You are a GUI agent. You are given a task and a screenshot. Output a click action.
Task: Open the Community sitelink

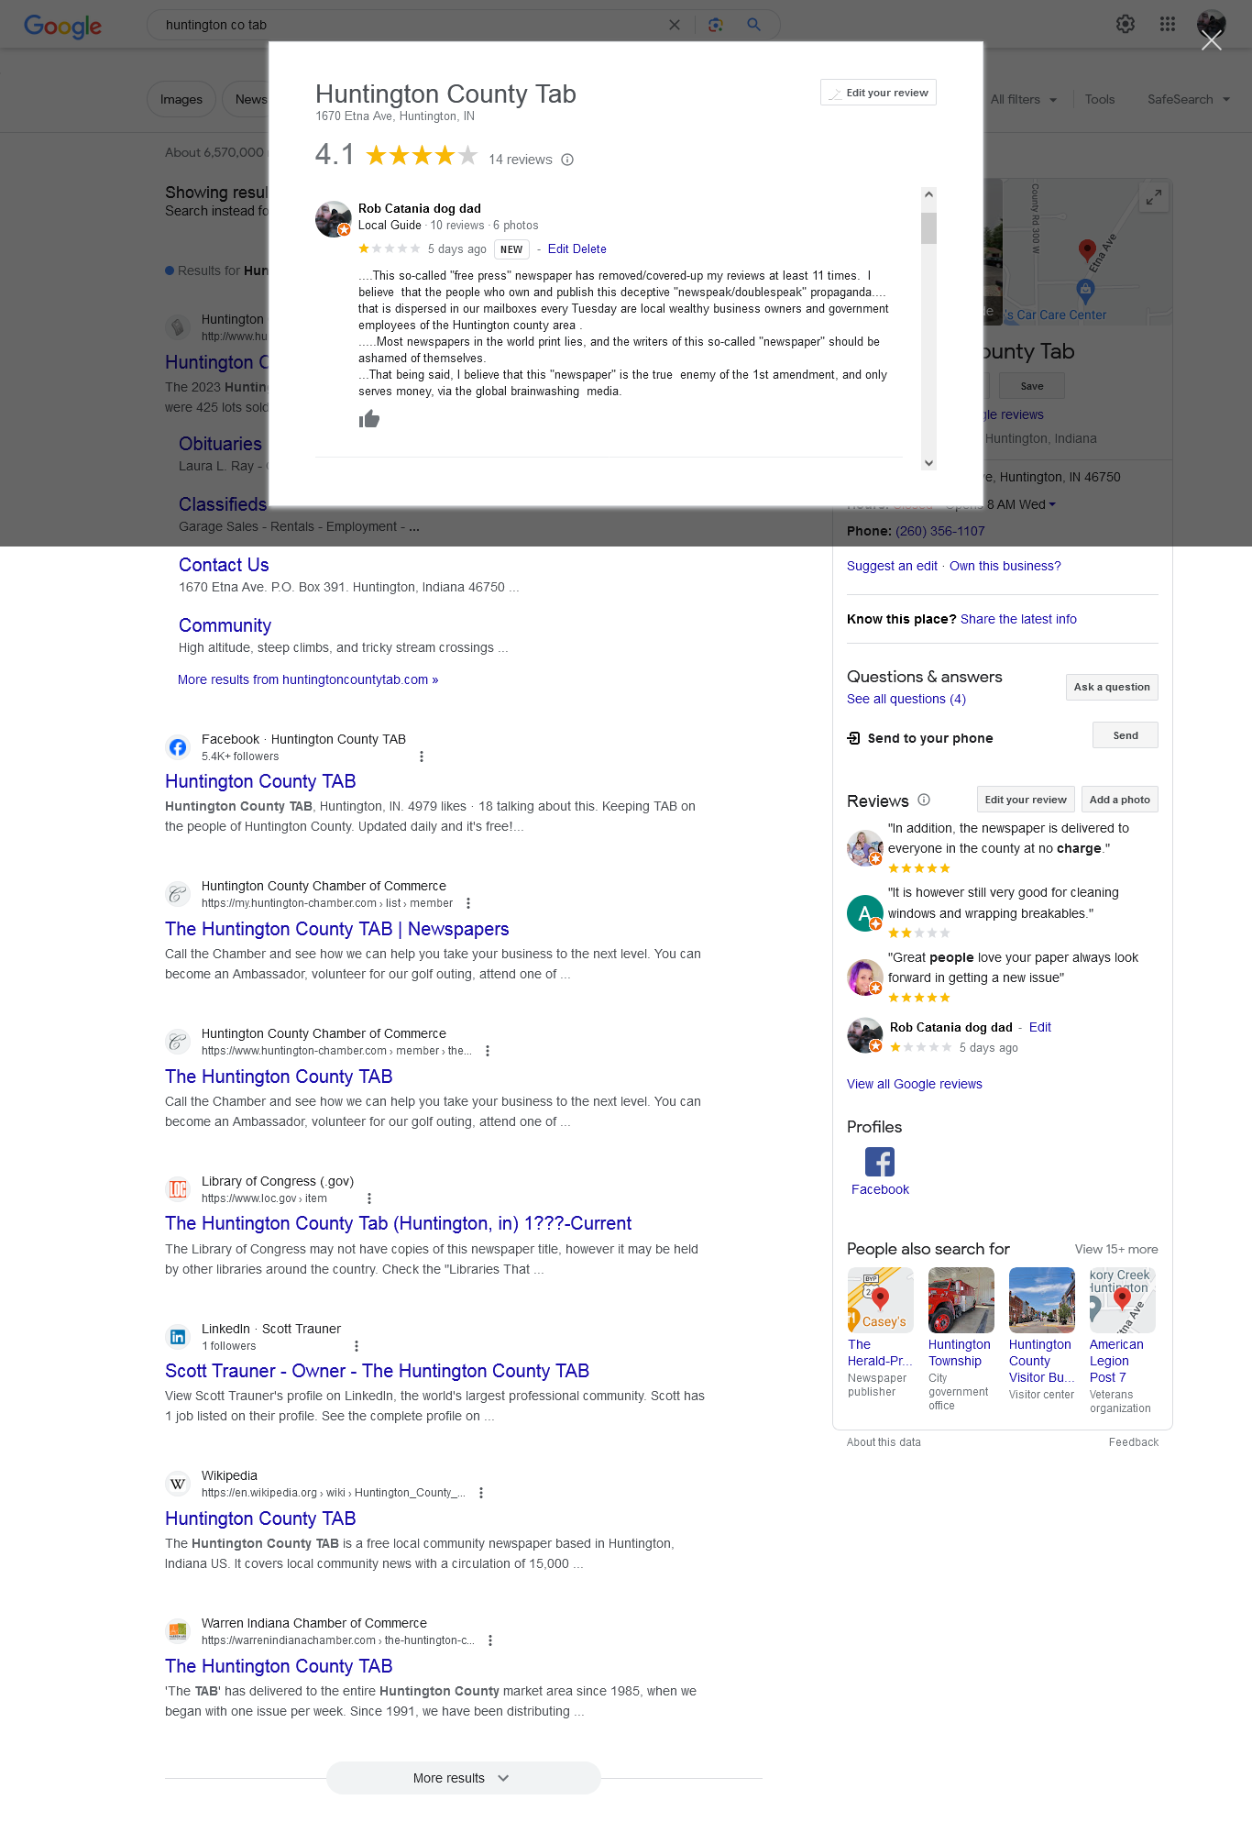[x=225, y=625]
